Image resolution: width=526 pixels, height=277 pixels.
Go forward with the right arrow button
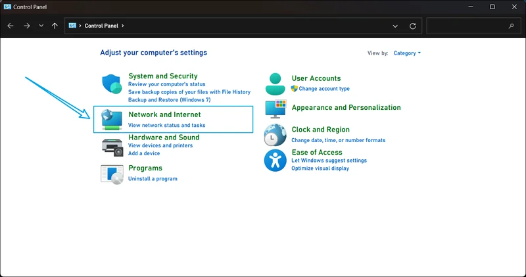(x=27, y=26)
